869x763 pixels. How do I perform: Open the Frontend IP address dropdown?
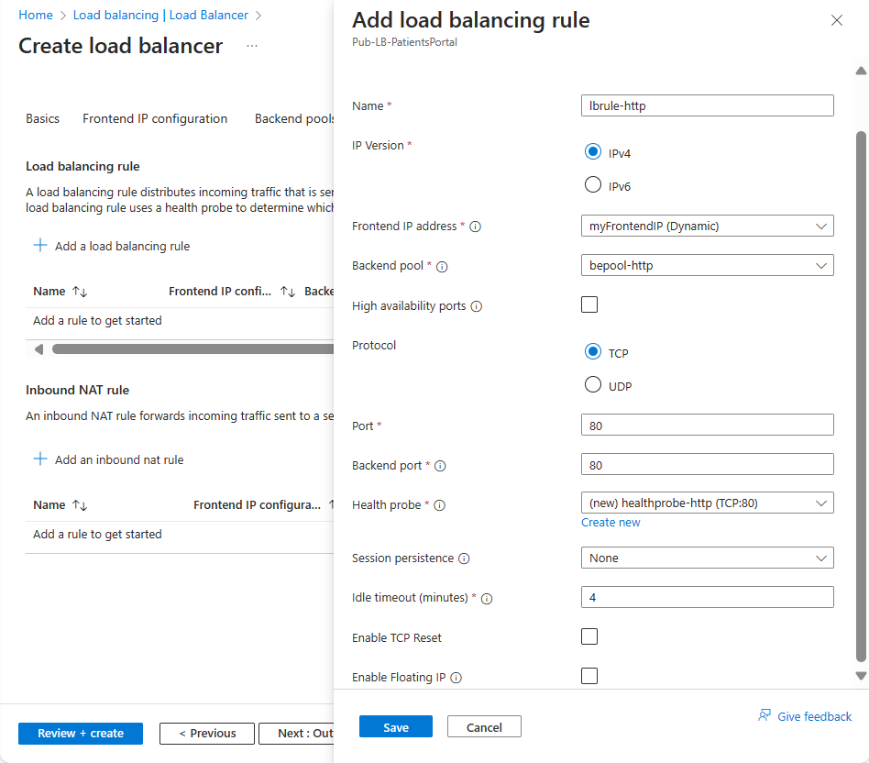coord(707,226)
